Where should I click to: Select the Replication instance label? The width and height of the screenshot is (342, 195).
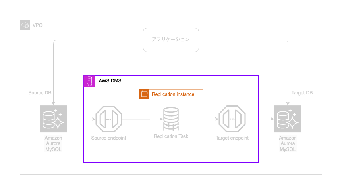(173, 94)
